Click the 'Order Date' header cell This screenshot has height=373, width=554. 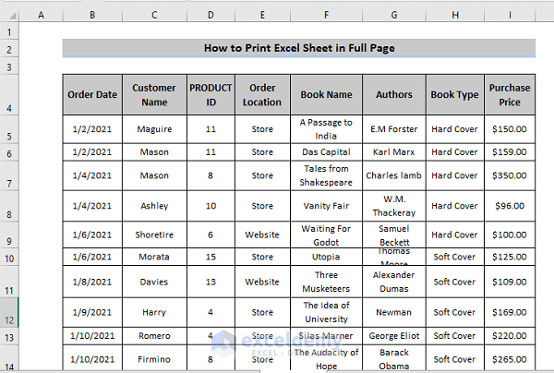click(92, 95)
